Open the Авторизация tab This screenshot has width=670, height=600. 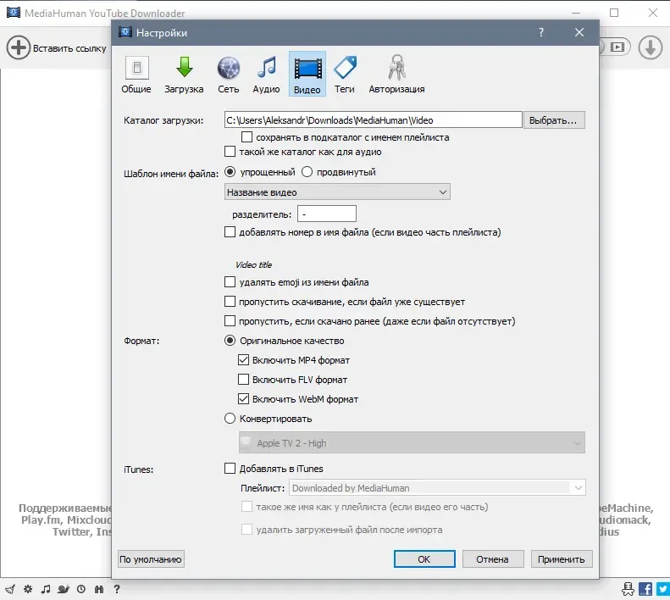[396, 75]
